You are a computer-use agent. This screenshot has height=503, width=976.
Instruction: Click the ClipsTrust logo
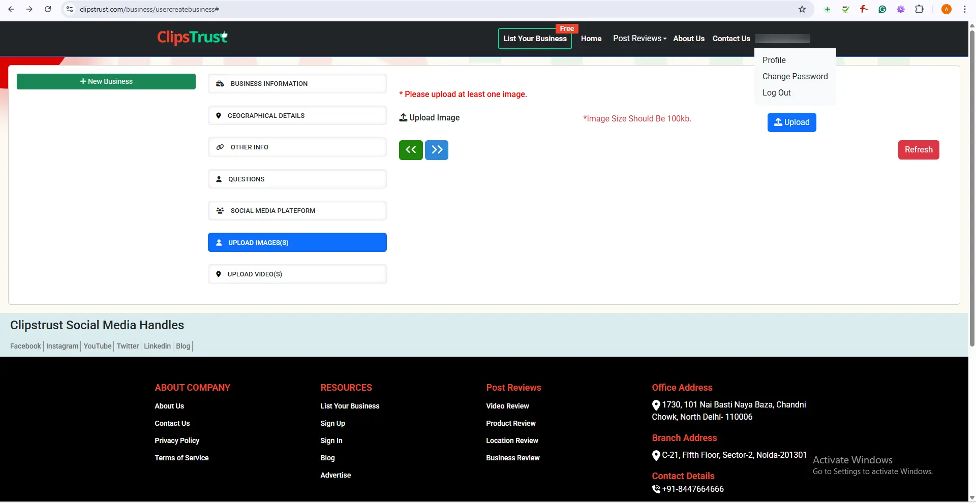tap(193, 37)
